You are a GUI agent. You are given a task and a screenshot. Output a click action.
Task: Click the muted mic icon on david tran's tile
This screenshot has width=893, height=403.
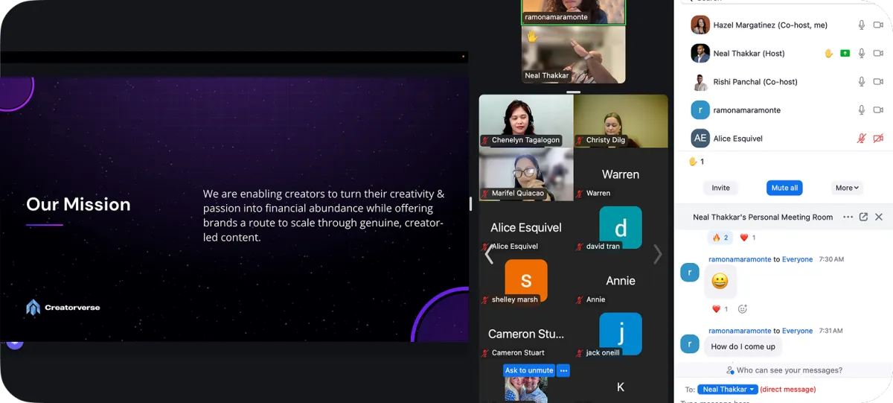click(x=580, y=247)
